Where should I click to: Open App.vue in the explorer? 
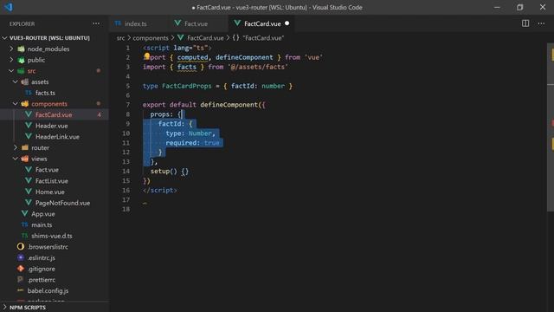tap(42, 214)
